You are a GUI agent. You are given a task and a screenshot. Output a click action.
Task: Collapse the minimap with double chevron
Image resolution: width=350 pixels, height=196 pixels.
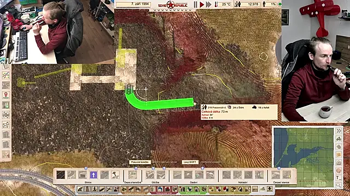339,131
